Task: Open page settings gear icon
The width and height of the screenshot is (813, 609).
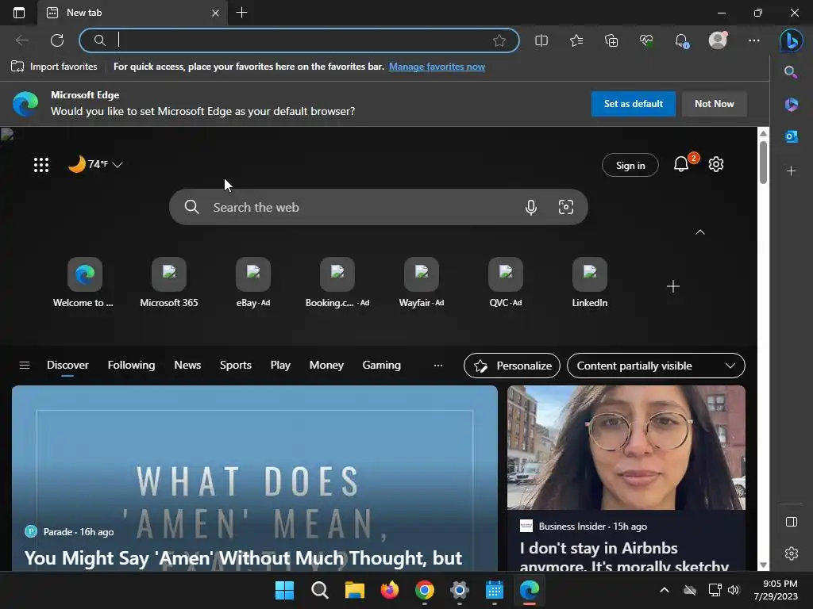Action: (x=716, y=164)
